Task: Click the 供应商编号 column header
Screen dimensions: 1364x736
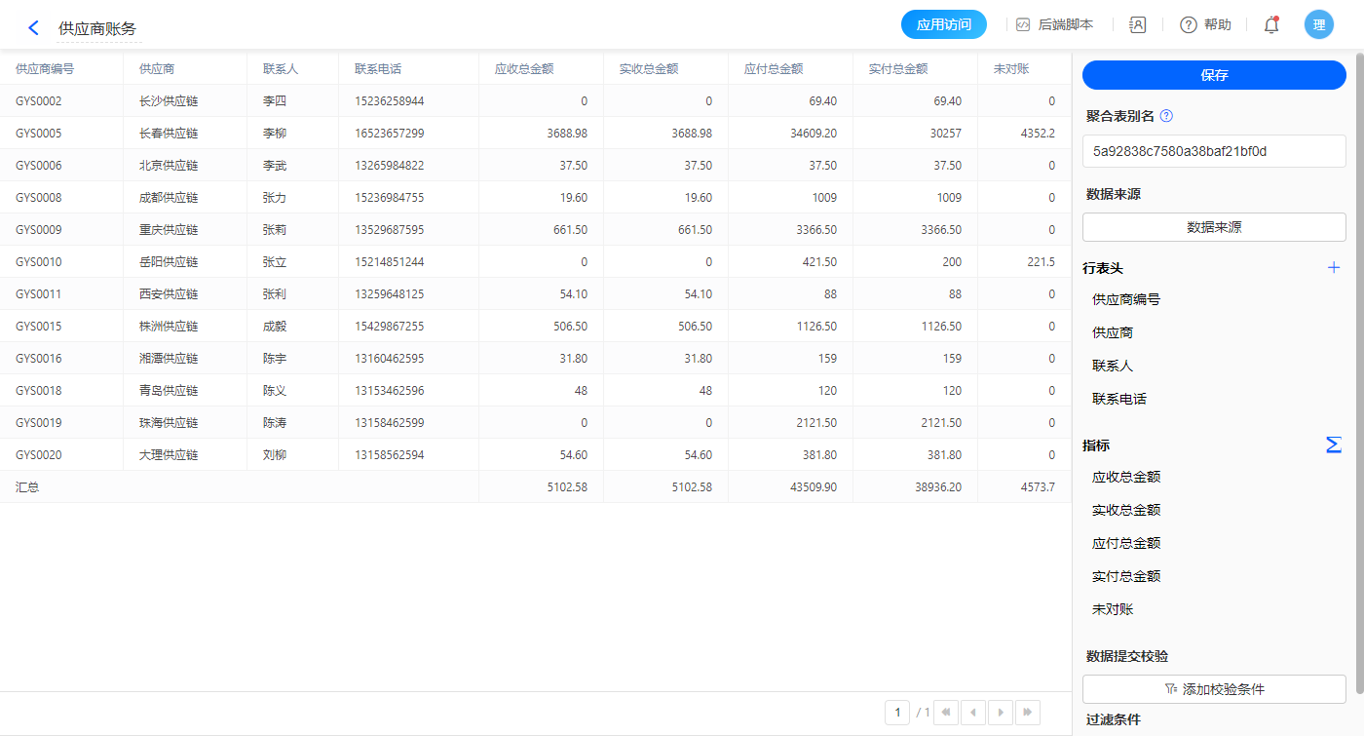Action: click(x=45, y=69)
